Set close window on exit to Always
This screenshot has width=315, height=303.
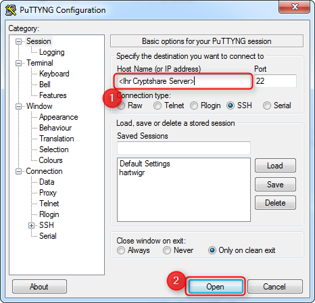click(x=121, y=250)
